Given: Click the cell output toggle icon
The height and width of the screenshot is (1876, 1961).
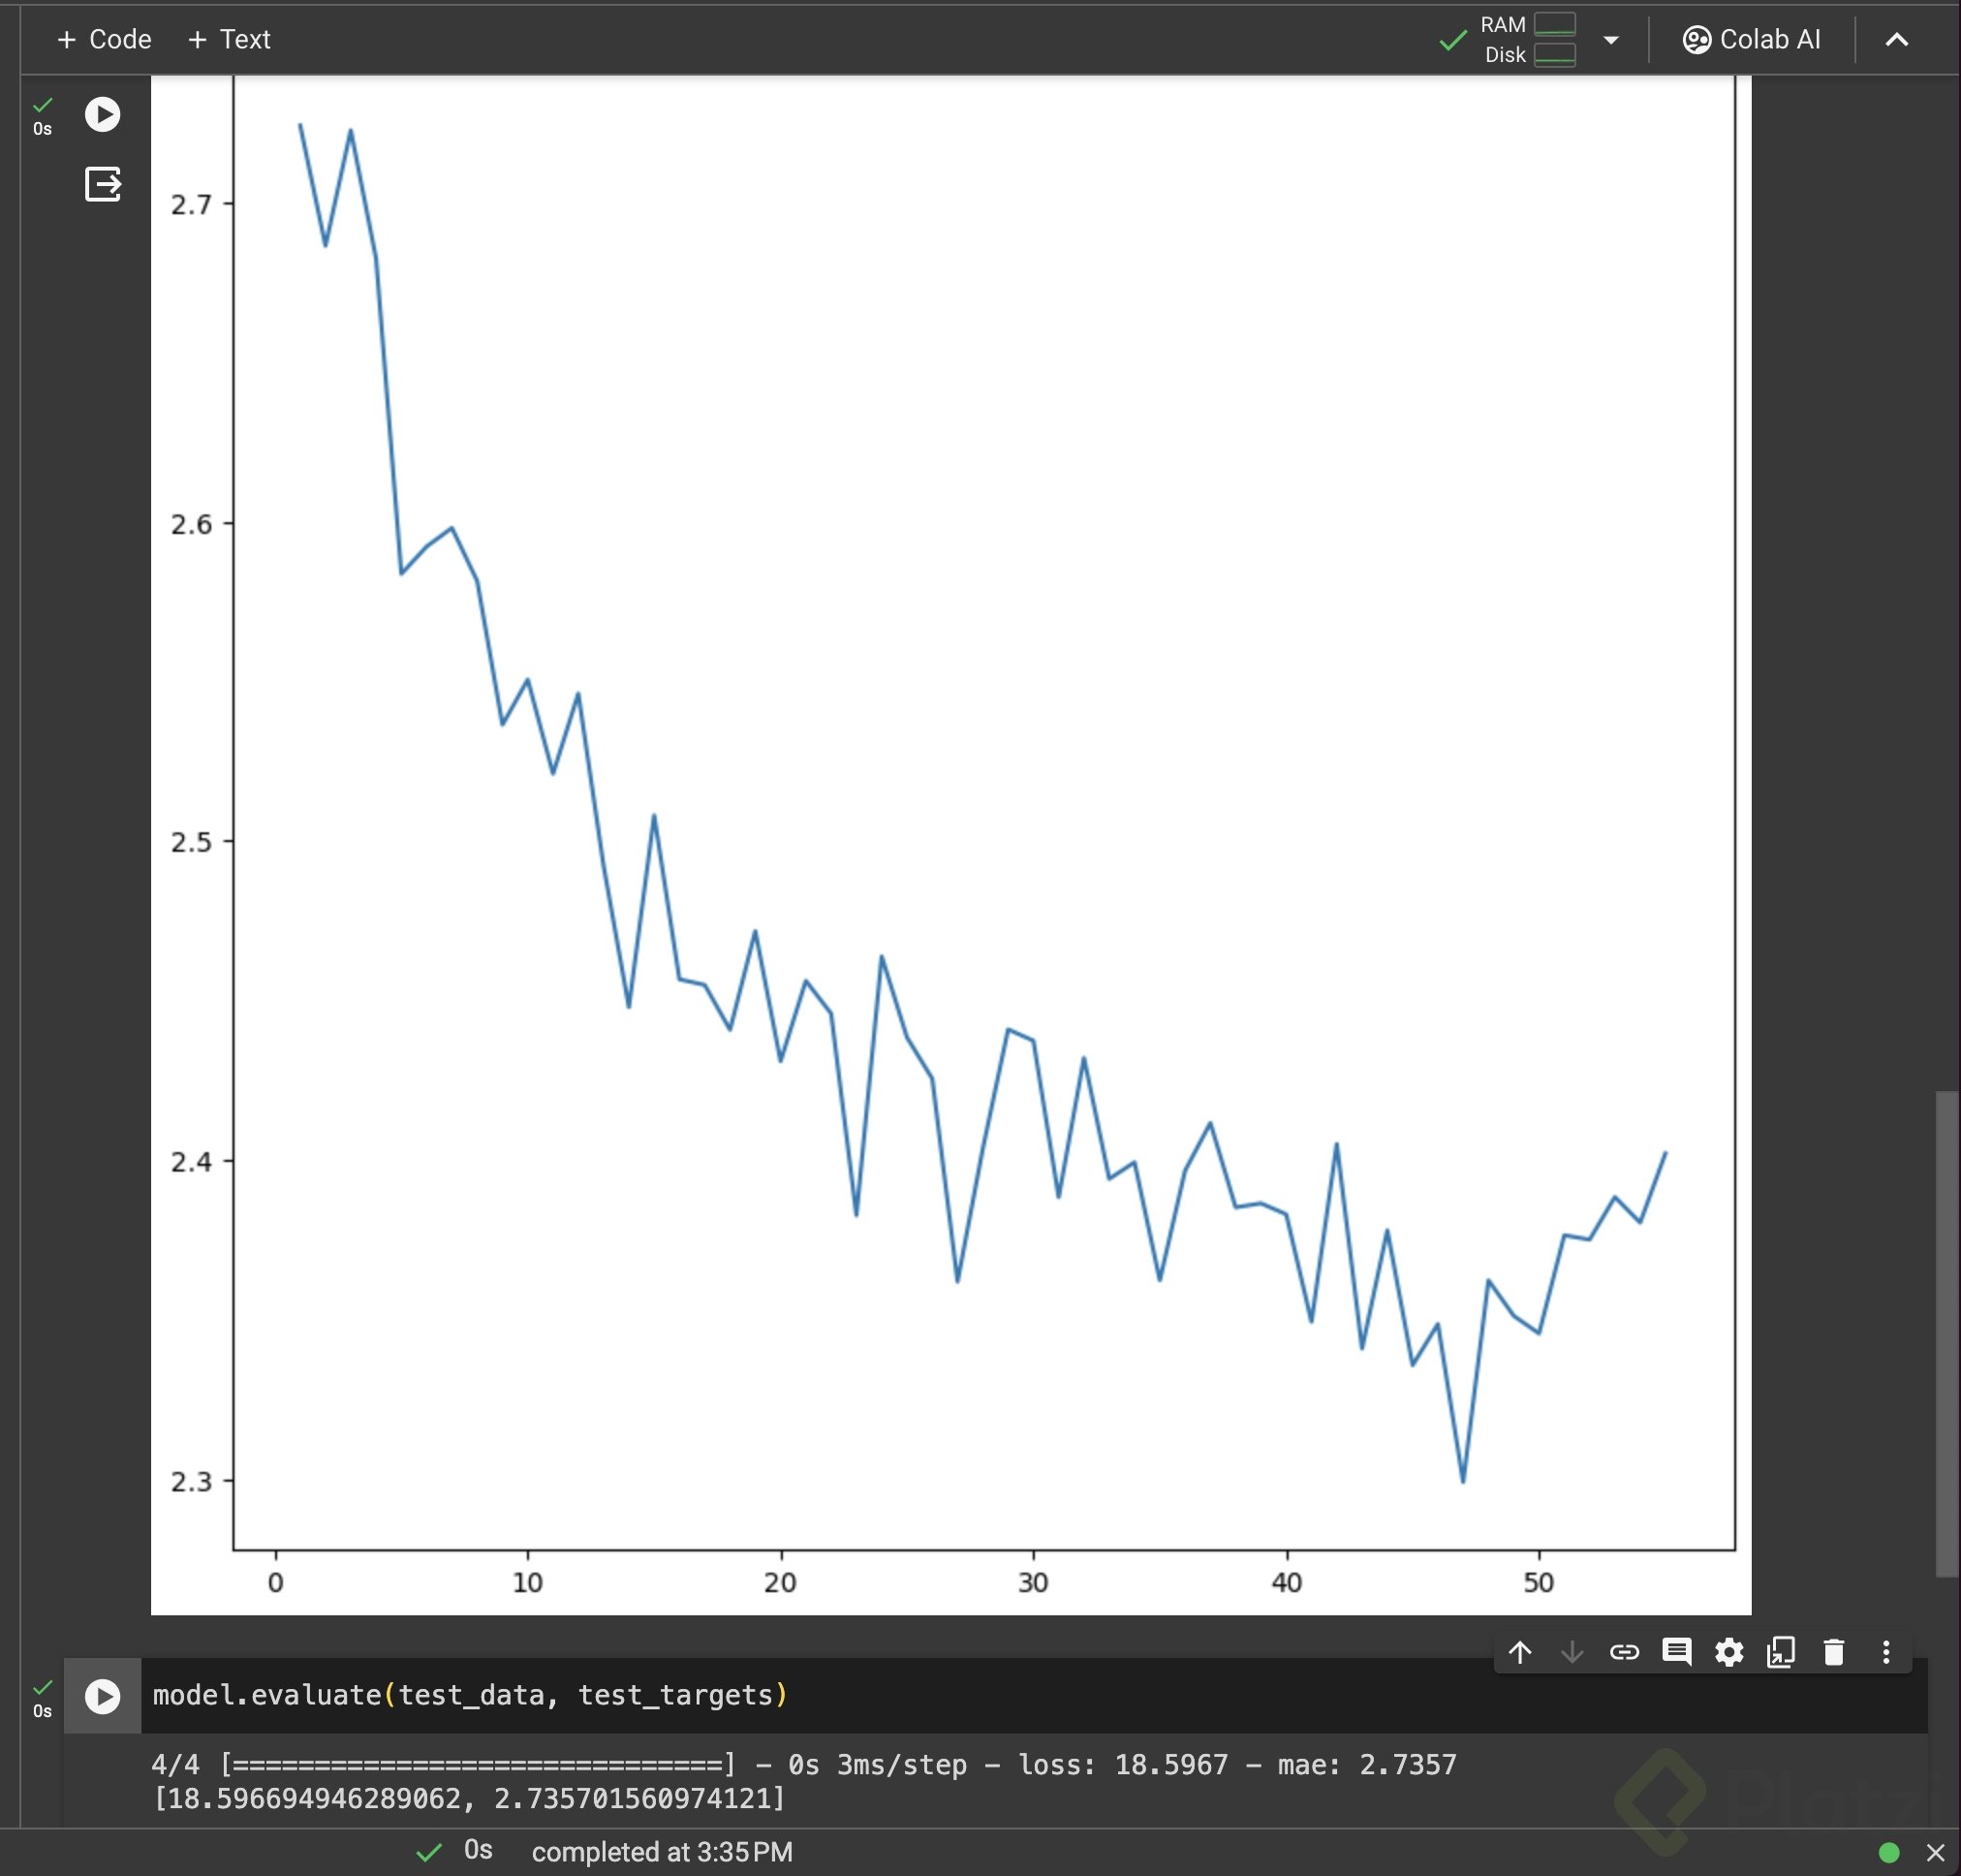Looking at the screenshot, I should [x=102, y=184].
